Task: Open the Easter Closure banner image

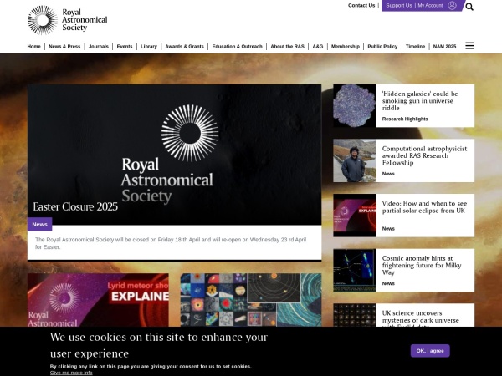Action: [x=175, y=155]
